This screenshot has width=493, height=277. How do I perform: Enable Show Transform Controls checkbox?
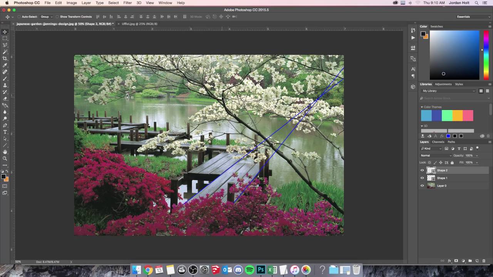[x=57, y=17]
